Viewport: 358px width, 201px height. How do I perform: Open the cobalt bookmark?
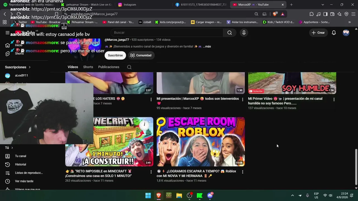pyautogui.click(x=145, y=22)
